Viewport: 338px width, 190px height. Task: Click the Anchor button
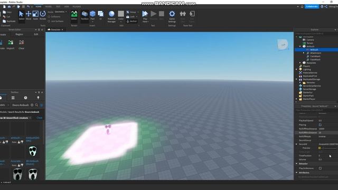pos(132,21)
